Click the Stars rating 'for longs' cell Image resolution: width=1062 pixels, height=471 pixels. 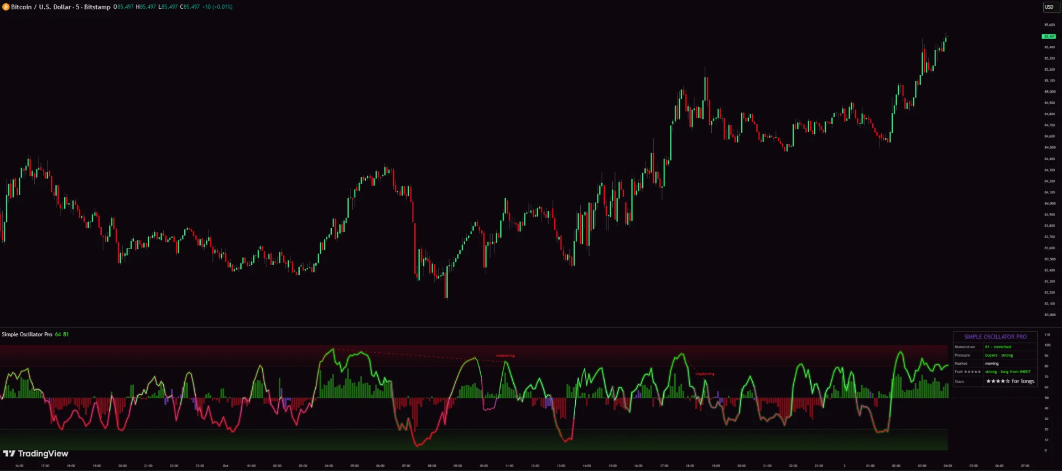click(1010, 381)
